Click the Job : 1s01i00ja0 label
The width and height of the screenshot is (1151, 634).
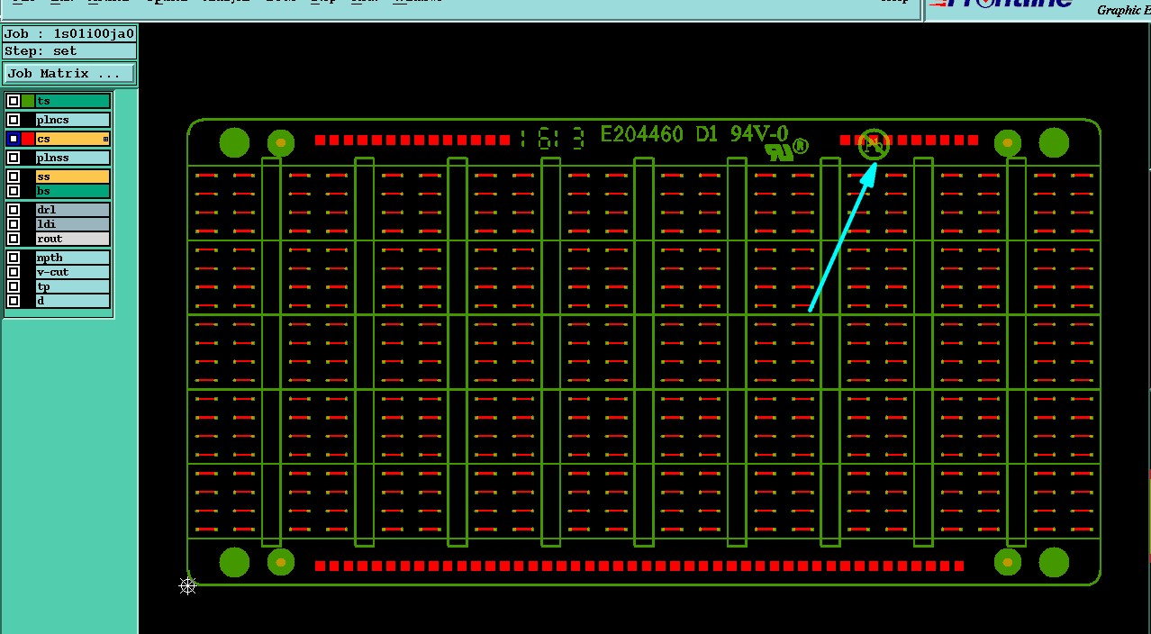pyautogui.click(x=69, y=34)
